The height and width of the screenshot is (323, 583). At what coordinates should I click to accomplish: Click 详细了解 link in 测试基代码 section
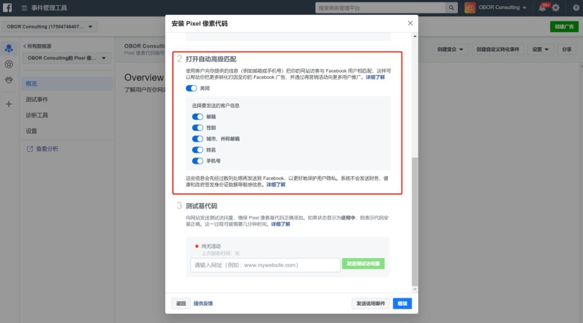click(x=280, y=224)
